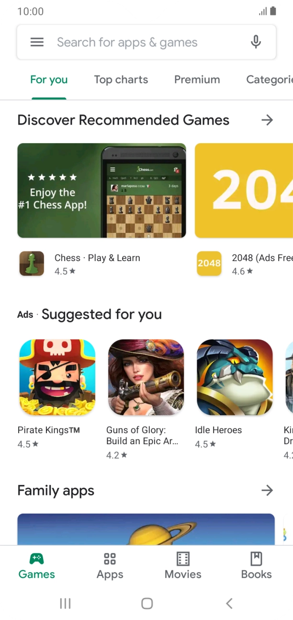Open the Categories tab

pos(270,80)
